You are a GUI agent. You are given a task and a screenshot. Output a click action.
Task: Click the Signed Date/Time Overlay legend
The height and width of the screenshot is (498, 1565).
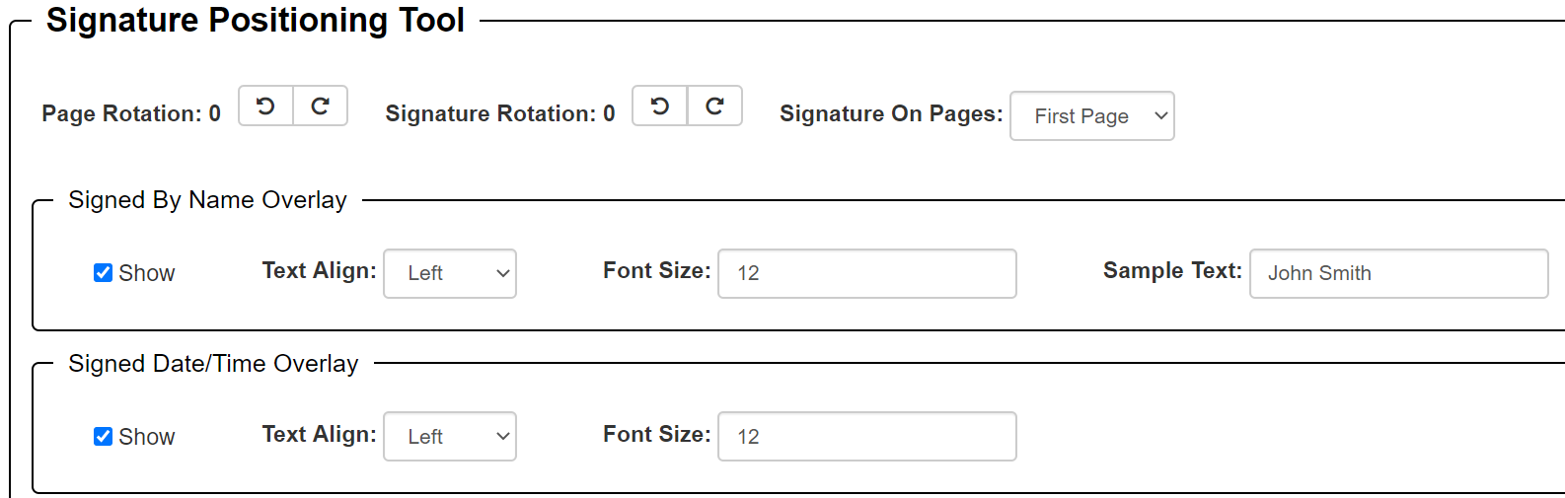[x=213, y=364]
